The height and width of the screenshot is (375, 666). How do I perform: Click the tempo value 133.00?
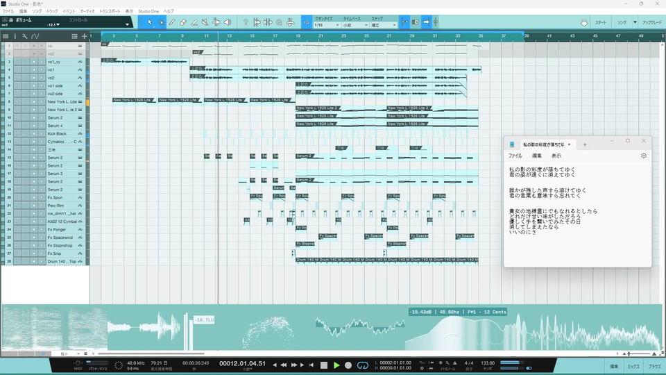click(488, 363)
